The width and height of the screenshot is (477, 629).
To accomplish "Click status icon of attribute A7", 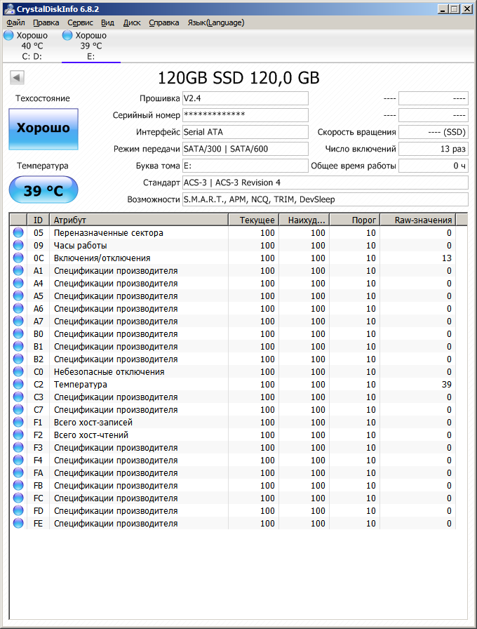I will [x=18, y=321].
